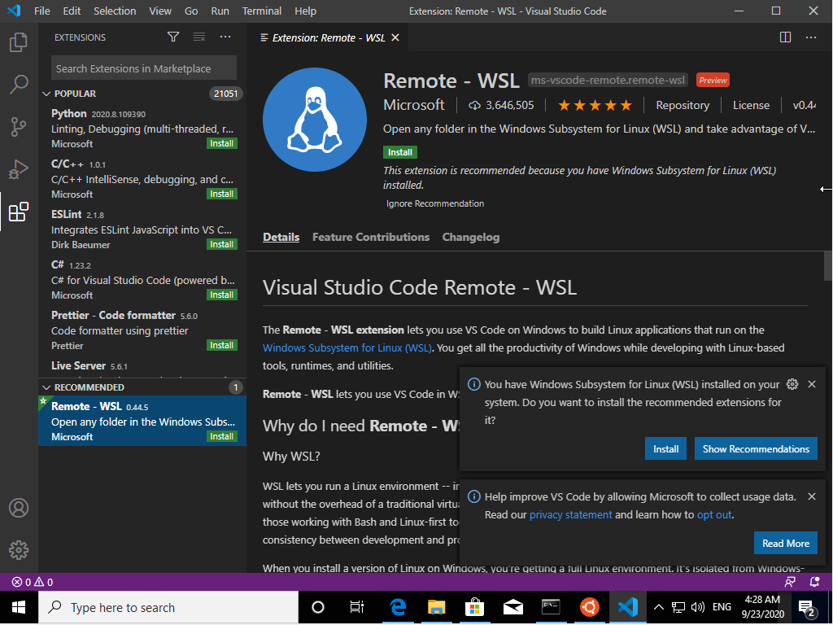This screenshot has width=833, height=625.
Task: Click the split editor icon
Action: pos(785,37)
